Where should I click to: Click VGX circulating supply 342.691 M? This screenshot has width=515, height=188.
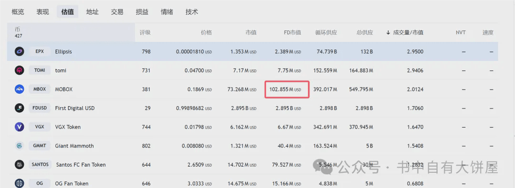pos(325,127)
